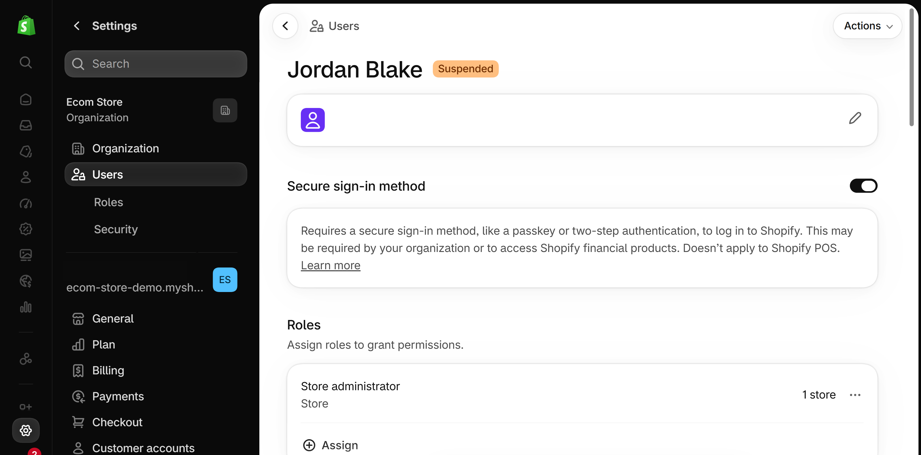The width and height of the screenshot is (921, 455).
Task: Open Analytics bar chart icon in left rail
Action: (26, 307)
